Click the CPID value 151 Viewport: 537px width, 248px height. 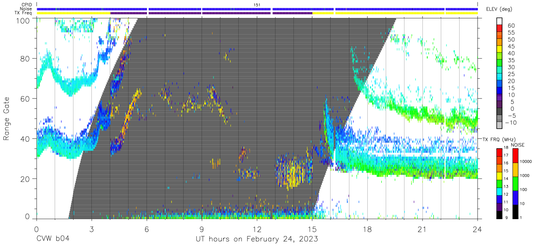coord(257,4)
